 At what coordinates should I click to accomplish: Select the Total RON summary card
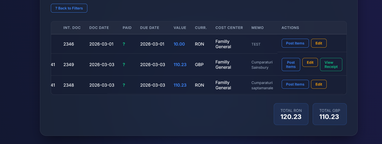(x=291, y=114)
